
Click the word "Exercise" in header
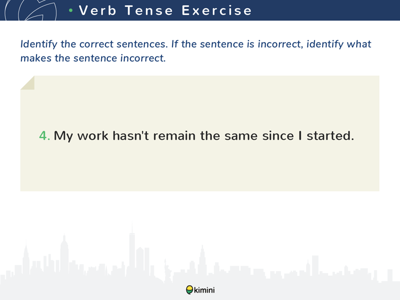coord(217,10)
